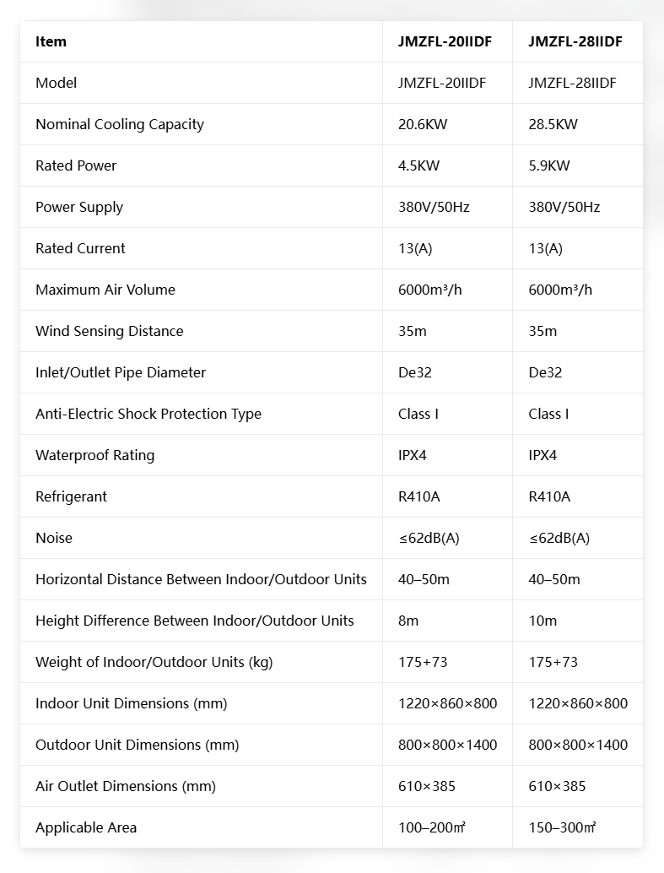
Task: Select the 'Waterproof Rating' row label
Action: 94,455
